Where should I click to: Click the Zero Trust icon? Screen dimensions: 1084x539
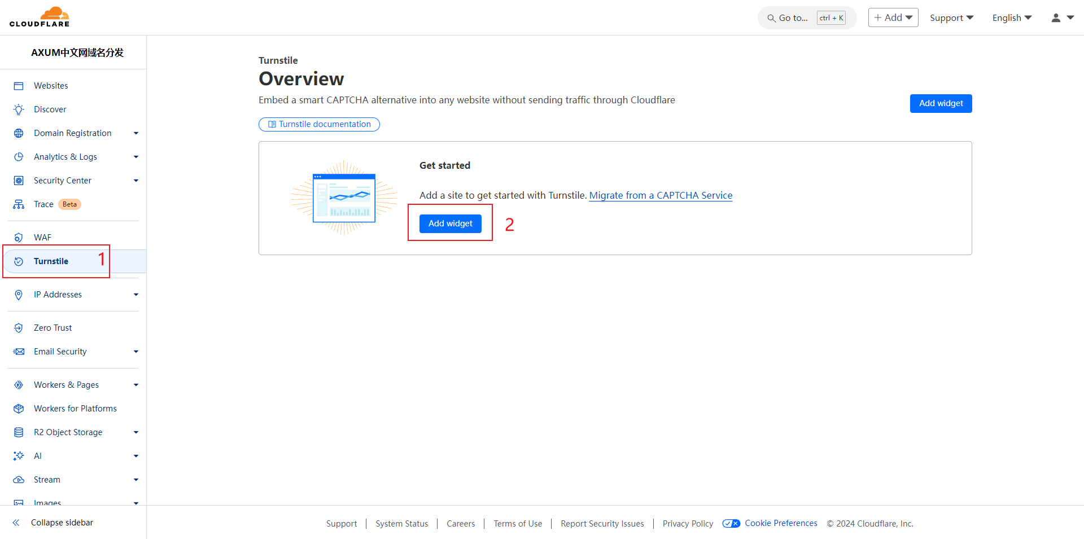19,328
